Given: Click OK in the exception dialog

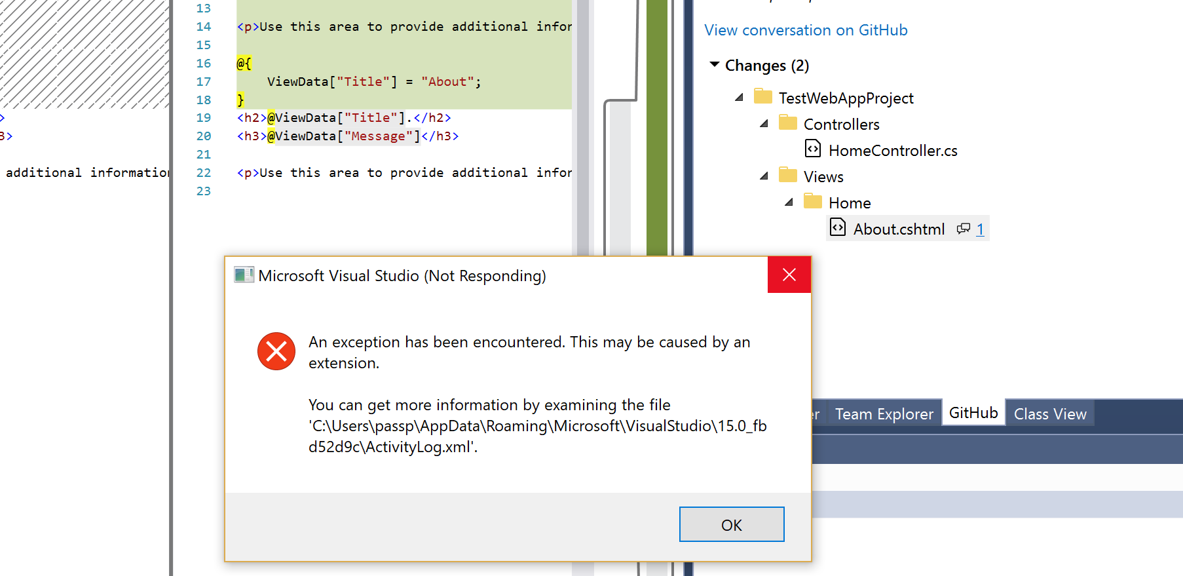Looking at the screenshot, I should (x=732, y=524).
